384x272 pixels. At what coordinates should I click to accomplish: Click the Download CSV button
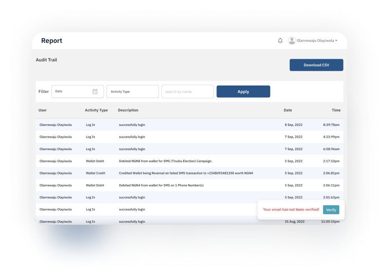pyautogui.click(x=316, y=65)
